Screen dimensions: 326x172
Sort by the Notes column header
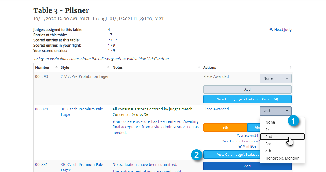(156, 67)
